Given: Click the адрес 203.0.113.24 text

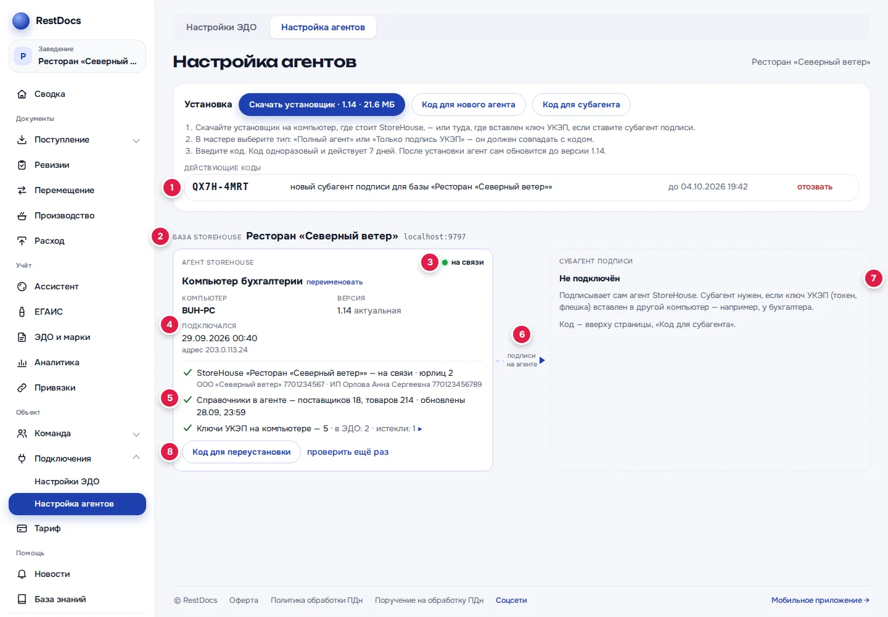Looking at the screenshot, I should tap(215, 350).
